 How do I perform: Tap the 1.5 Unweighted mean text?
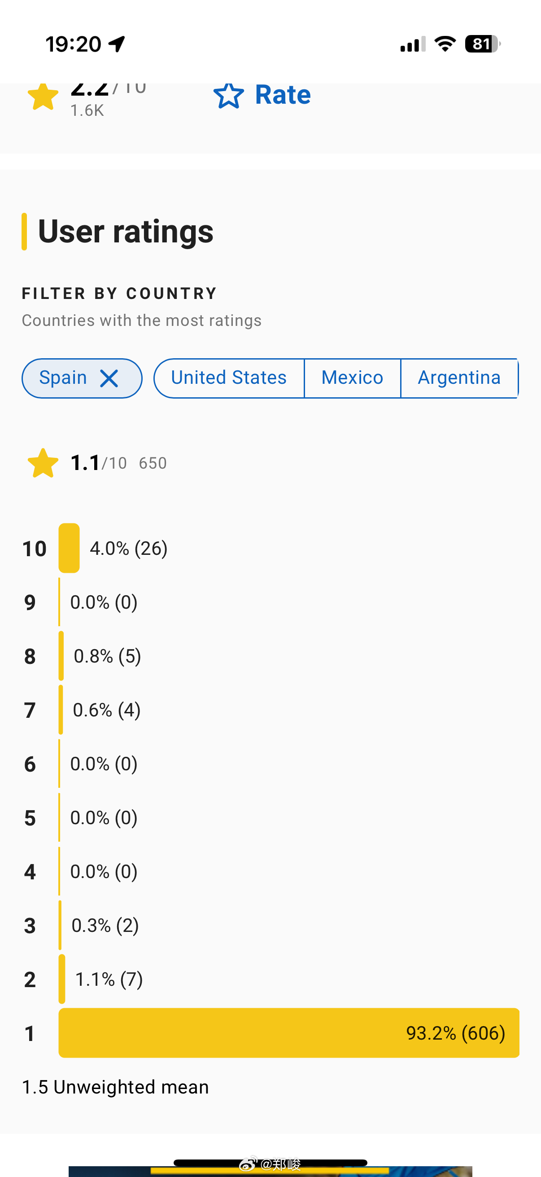[115, 1087]
